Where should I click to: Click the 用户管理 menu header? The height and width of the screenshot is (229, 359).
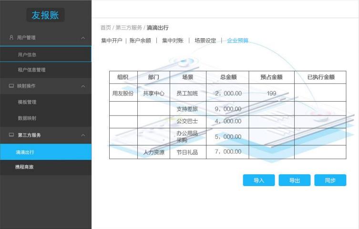click(x=46, y=38)
